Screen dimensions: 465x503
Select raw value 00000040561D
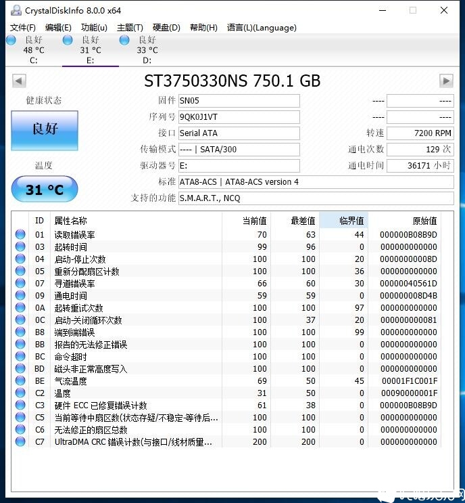(x=408, y=284)
